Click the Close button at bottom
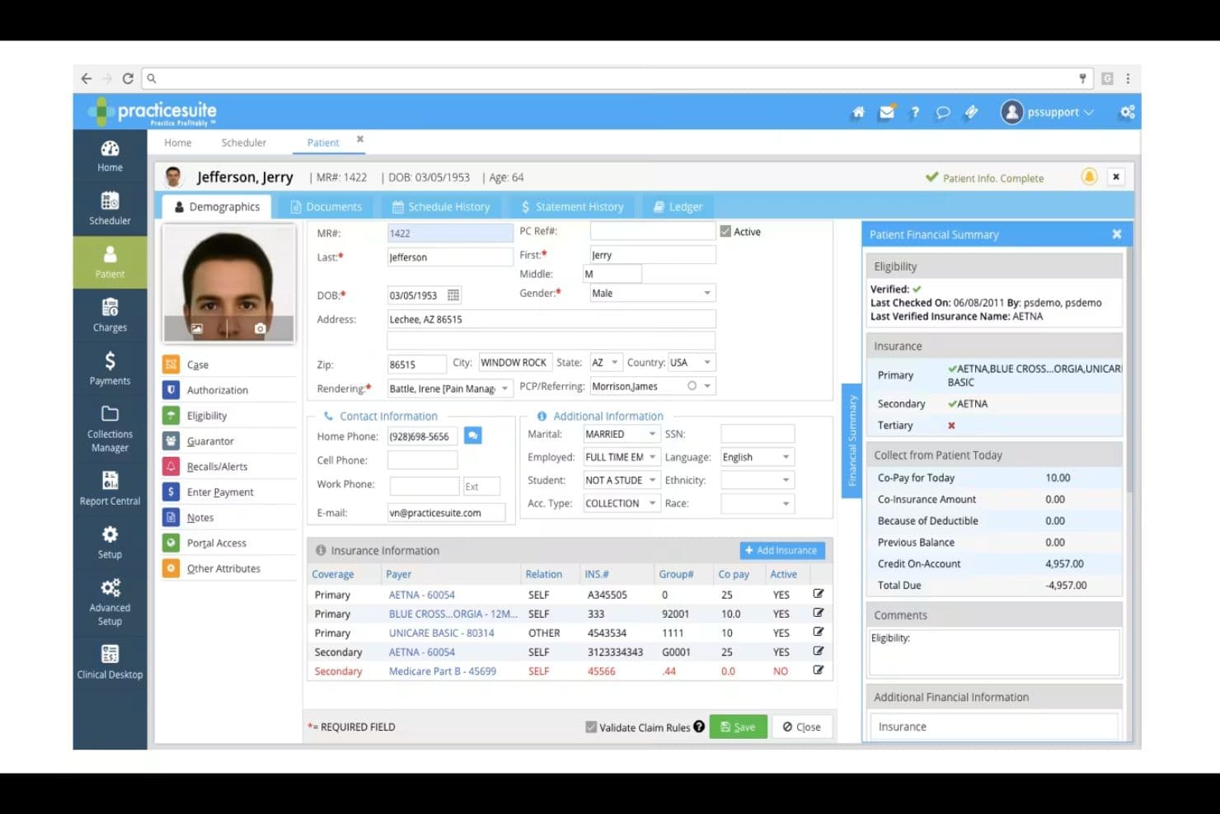1220x814 pixels. tap(801, 727)
